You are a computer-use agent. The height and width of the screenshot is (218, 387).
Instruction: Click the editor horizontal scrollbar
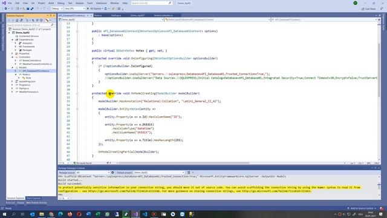point(184,163)
